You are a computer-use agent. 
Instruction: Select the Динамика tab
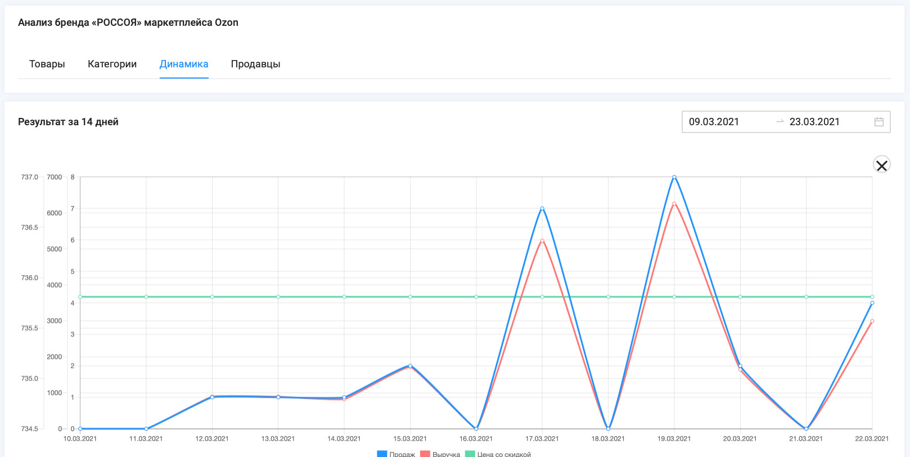[x=184, y=64]
